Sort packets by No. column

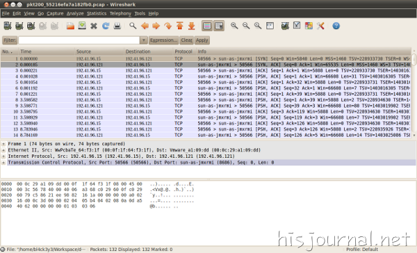click(x=9, y=51)
